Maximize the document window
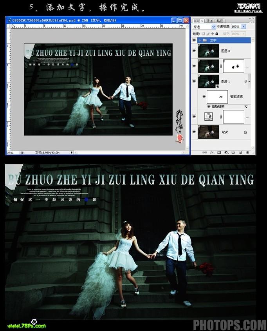The image size is (267, 331). coord(180,20)
